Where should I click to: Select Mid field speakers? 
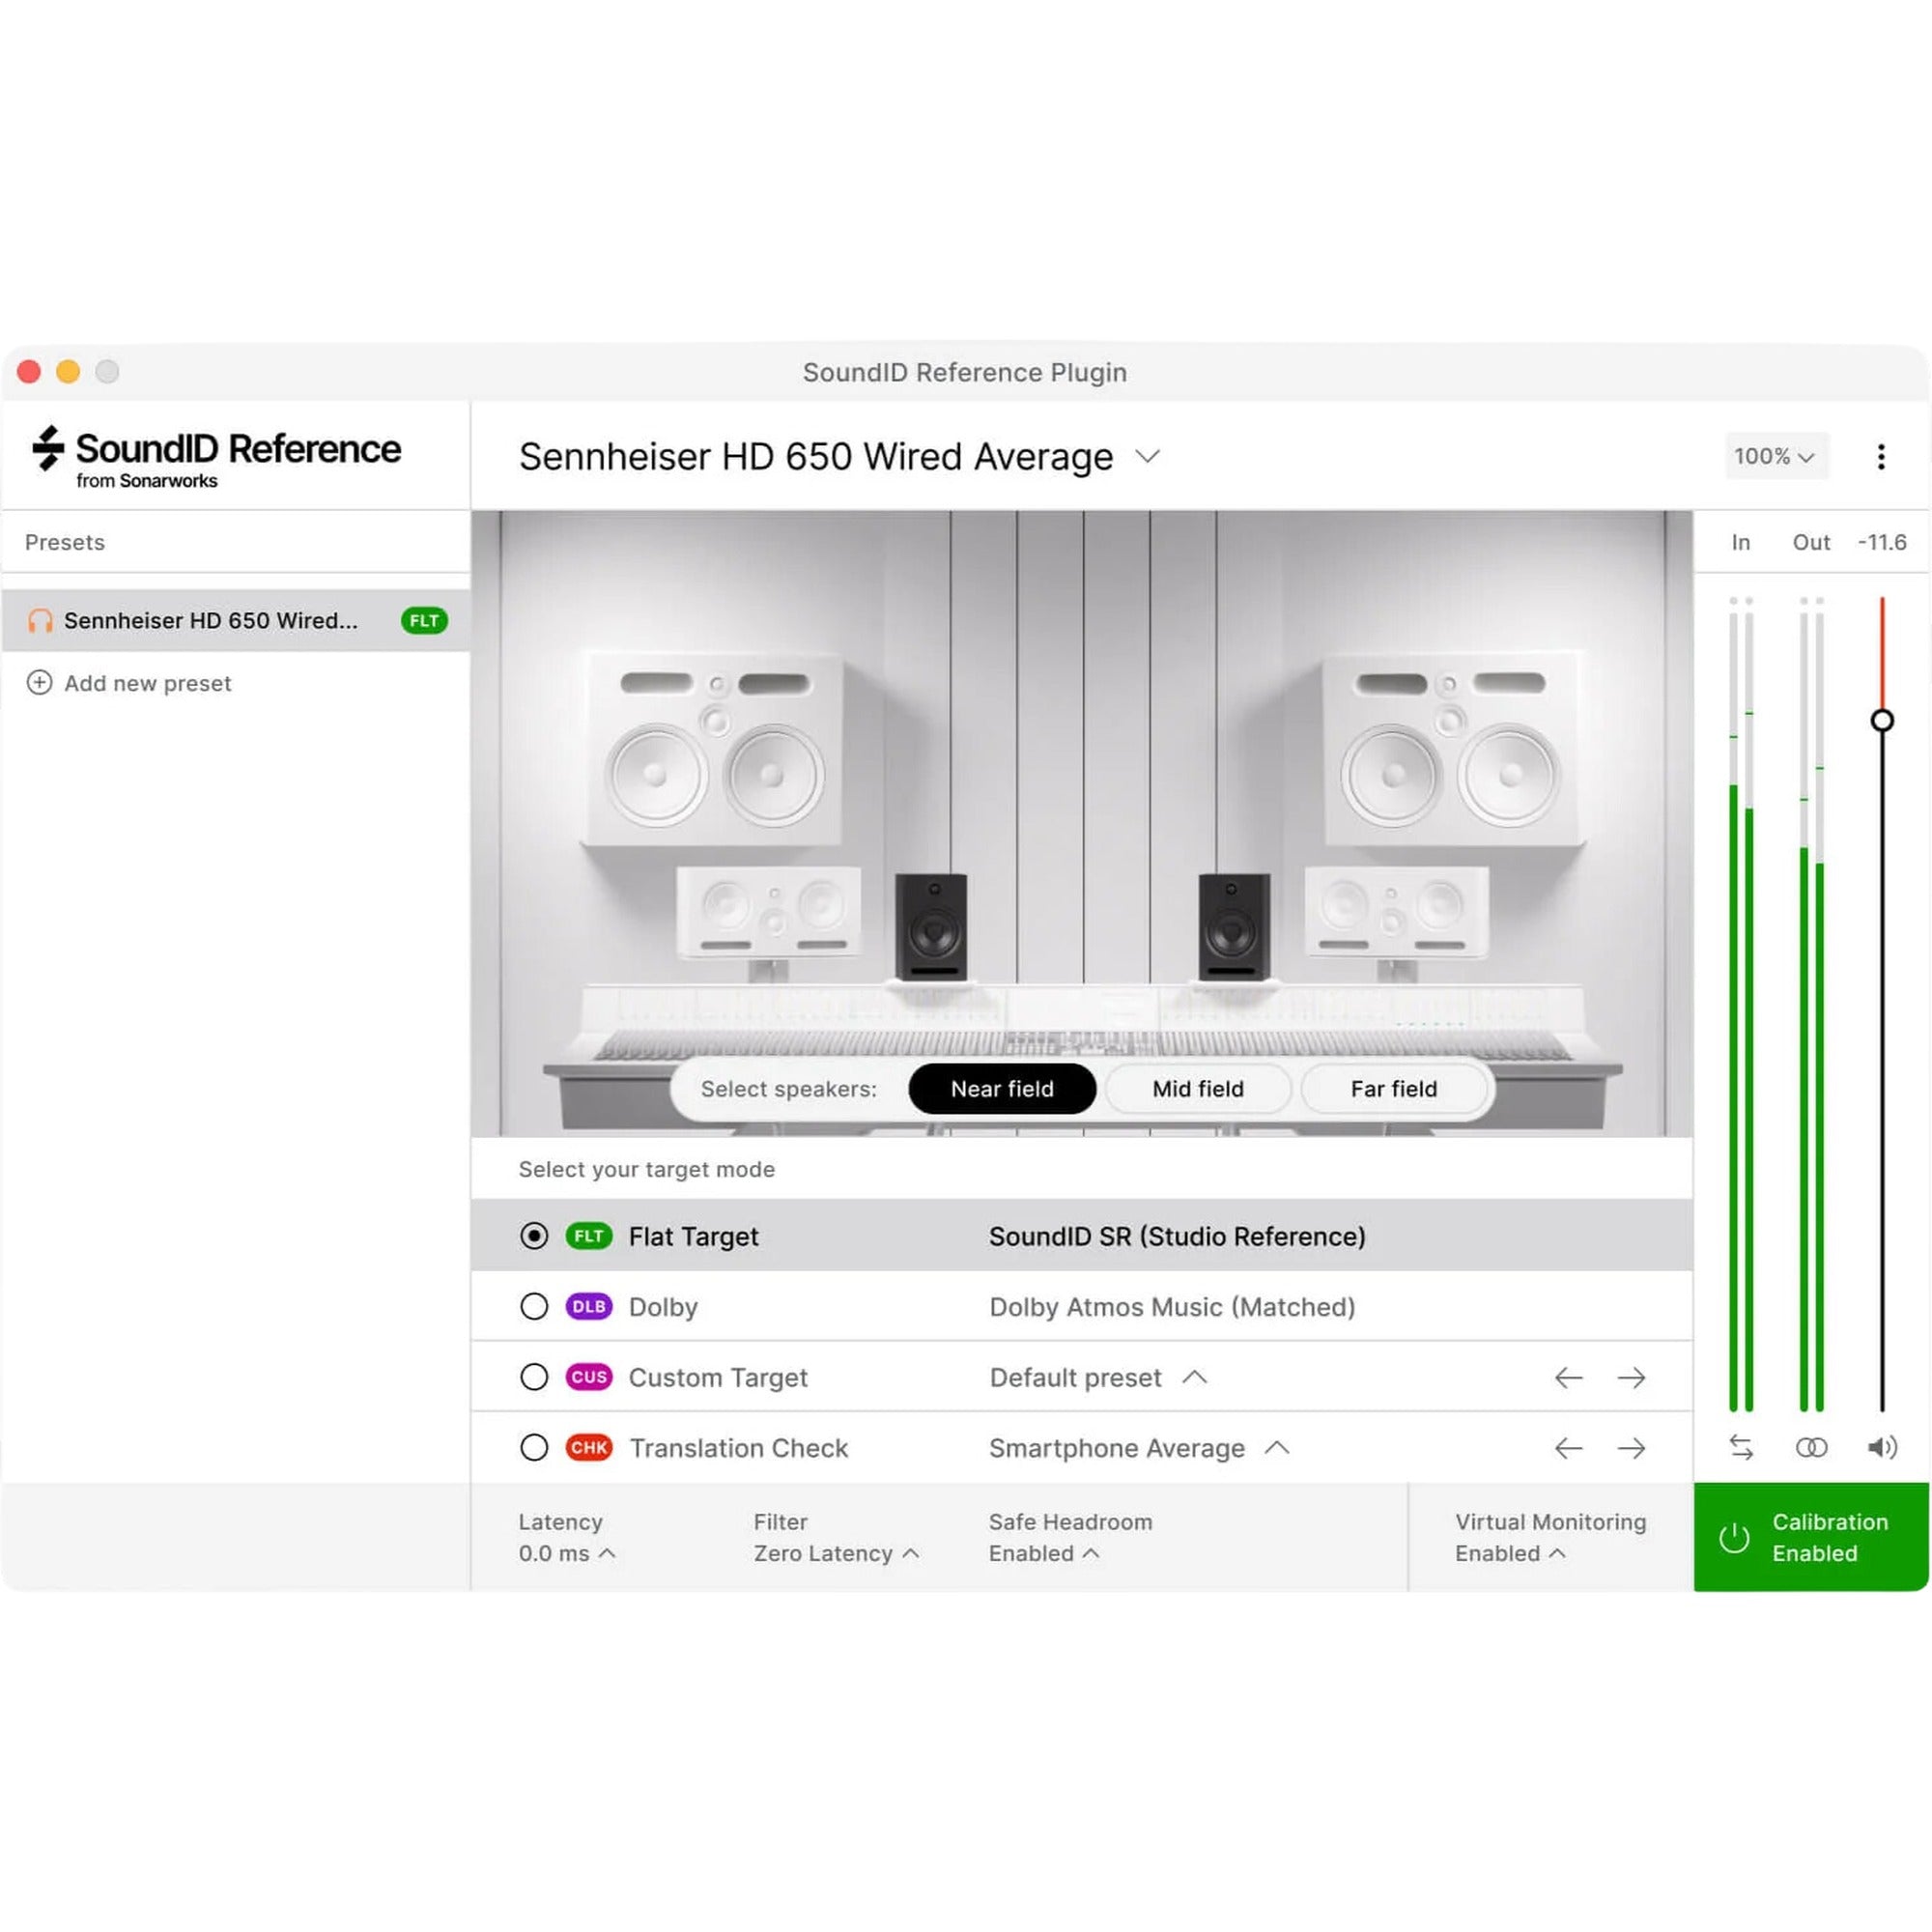pos(1198,1089)
